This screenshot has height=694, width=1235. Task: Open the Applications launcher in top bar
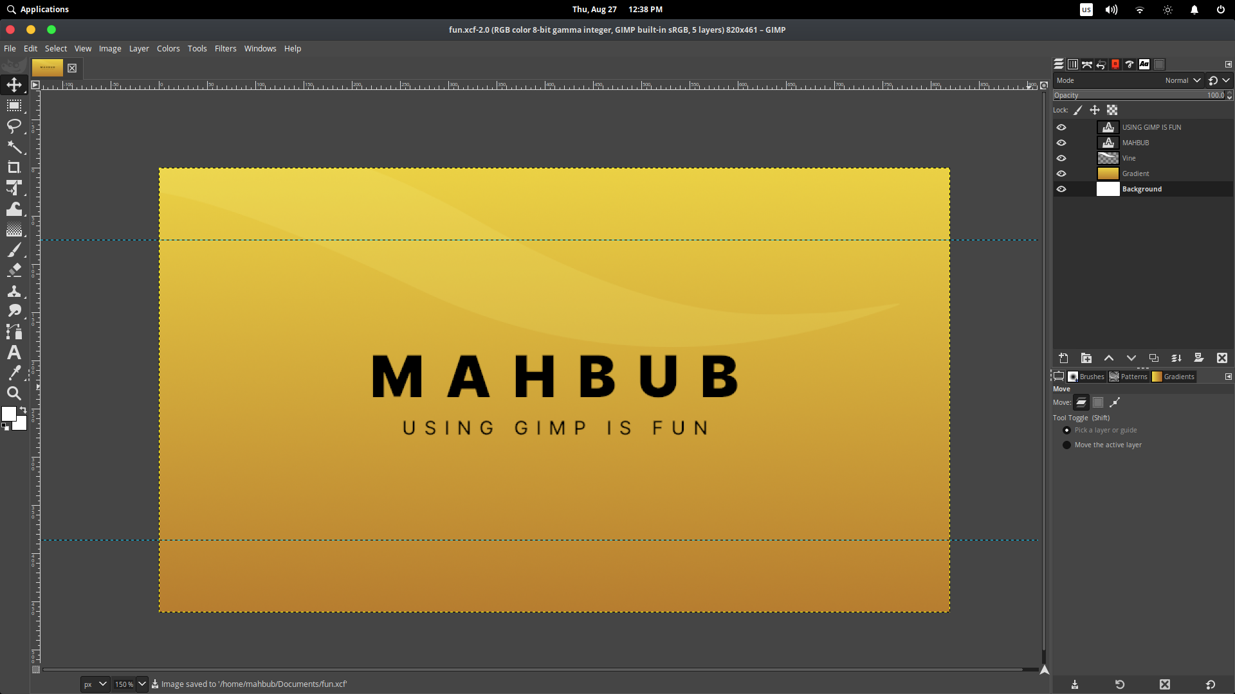pyautogui.click(x=38, y=10)
